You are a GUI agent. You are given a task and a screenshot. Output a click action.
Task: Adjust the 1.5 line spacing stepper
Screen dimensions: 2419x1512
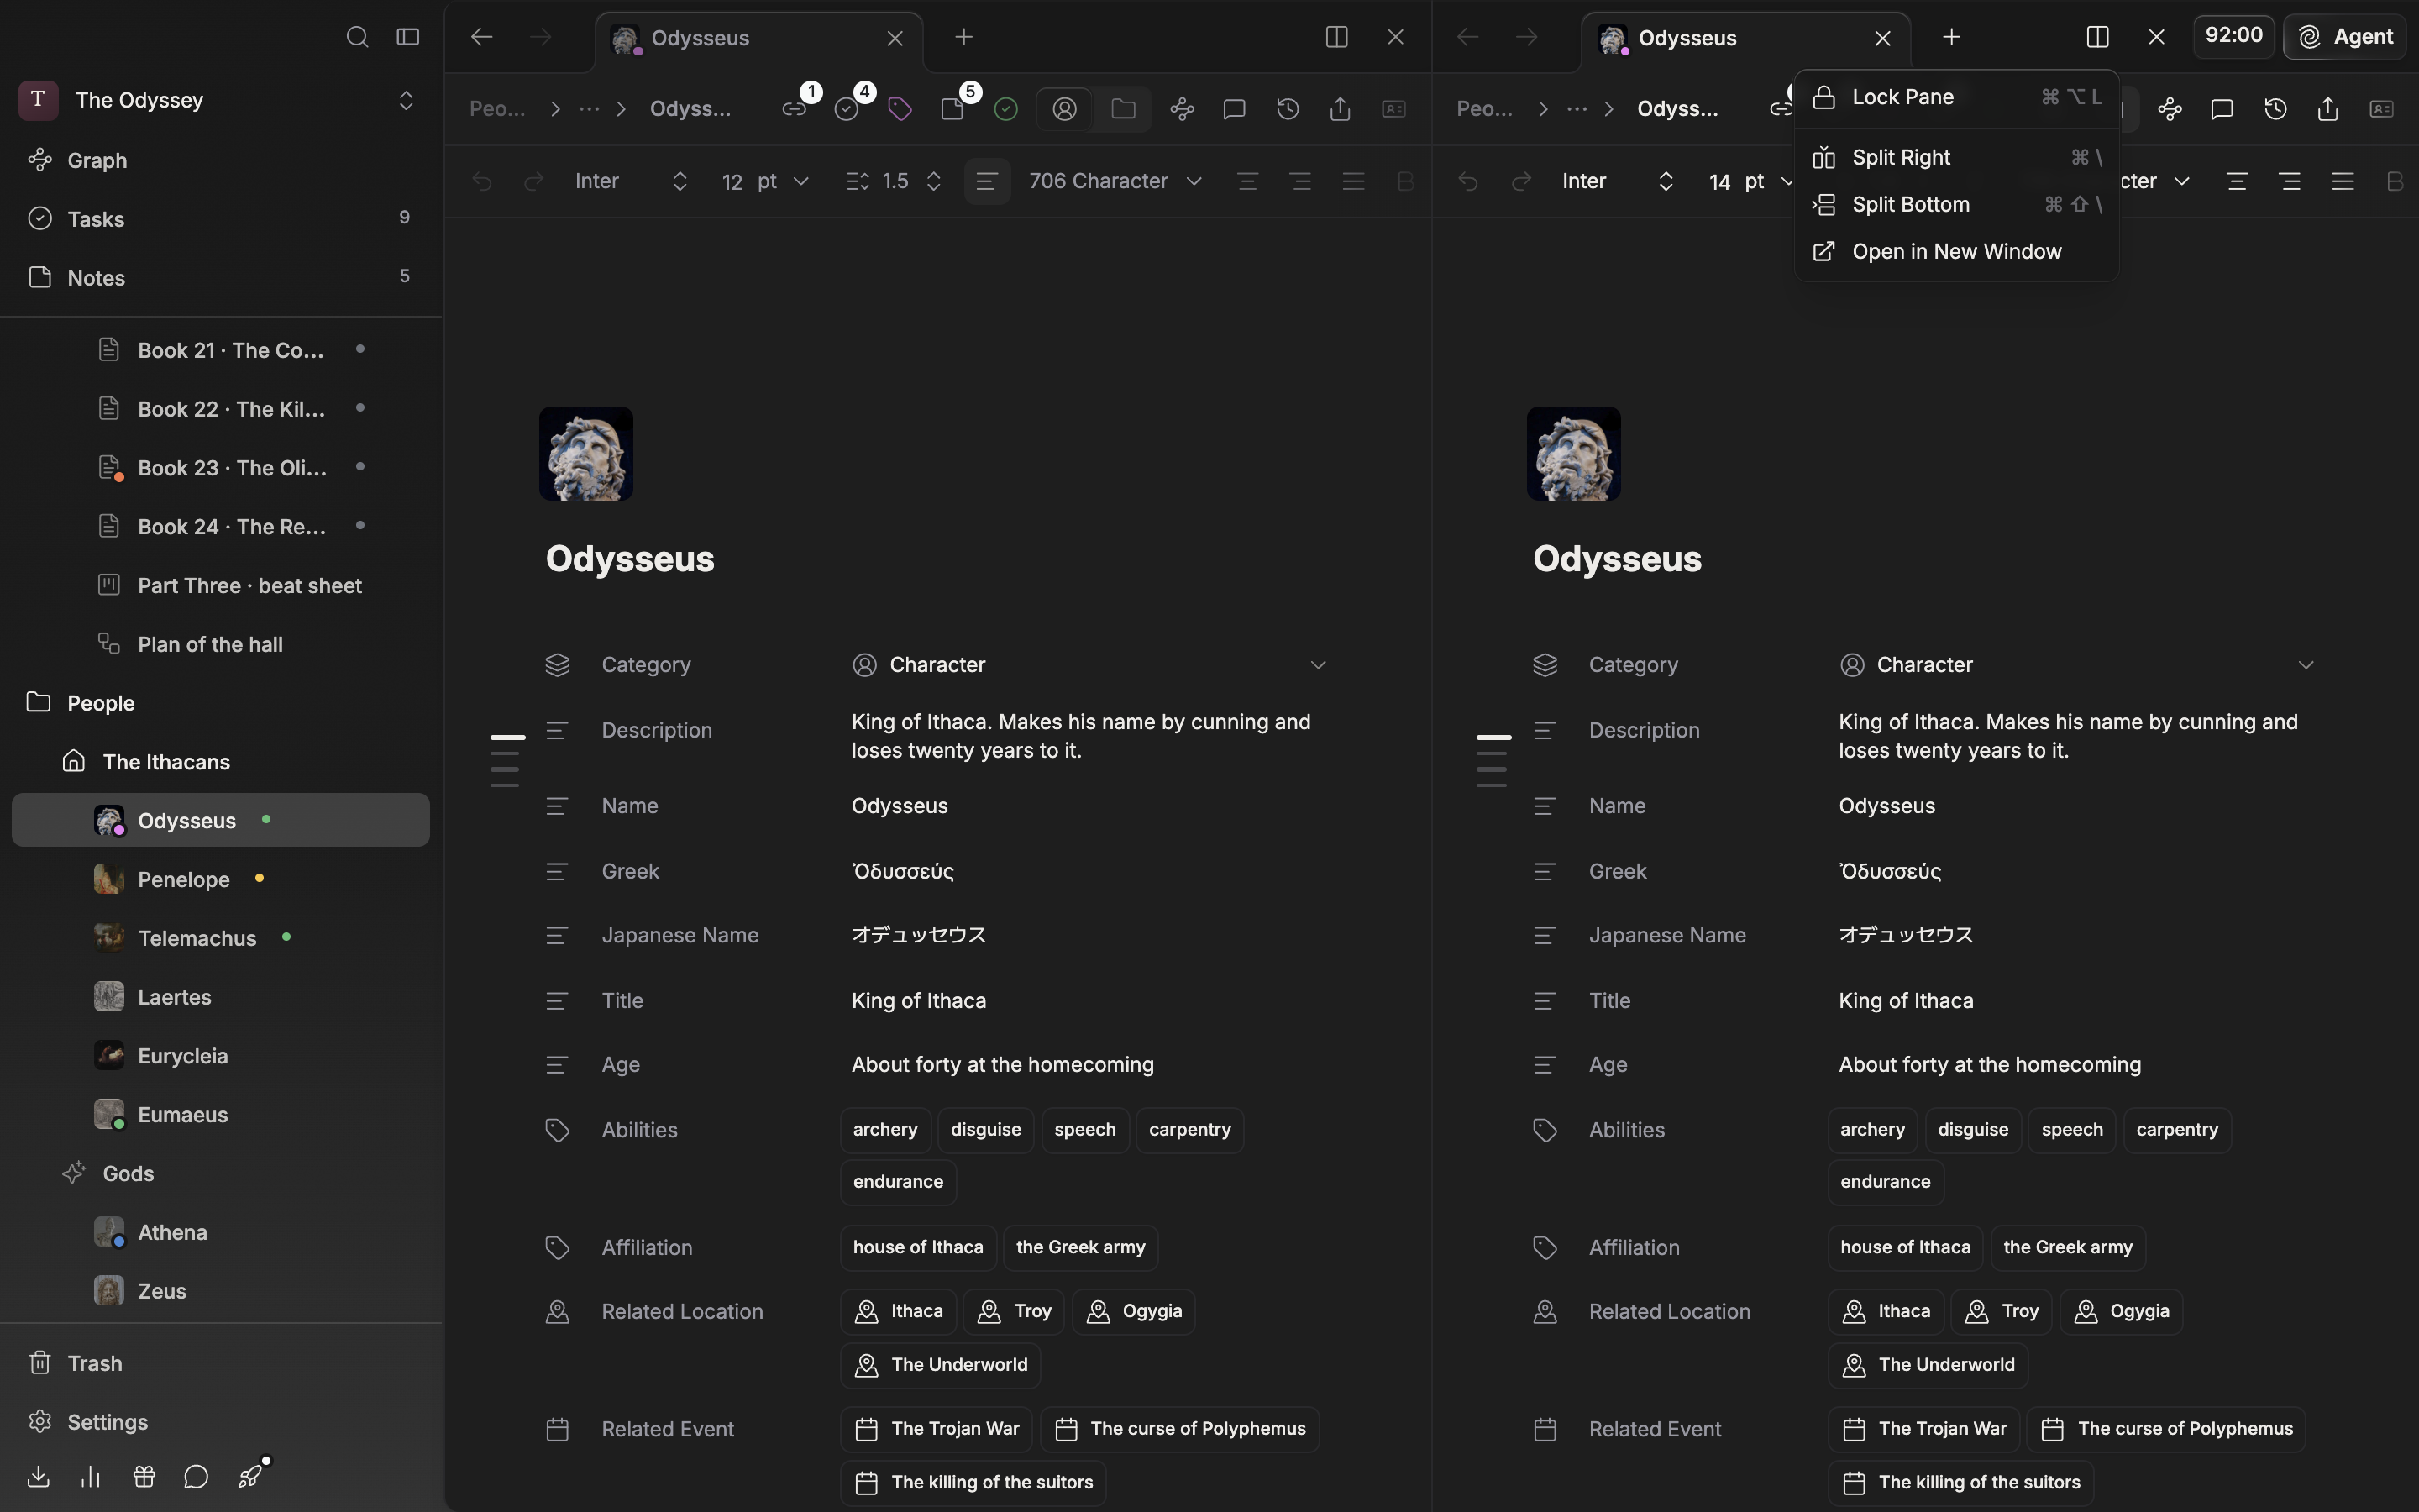click(x=934, y=181)
